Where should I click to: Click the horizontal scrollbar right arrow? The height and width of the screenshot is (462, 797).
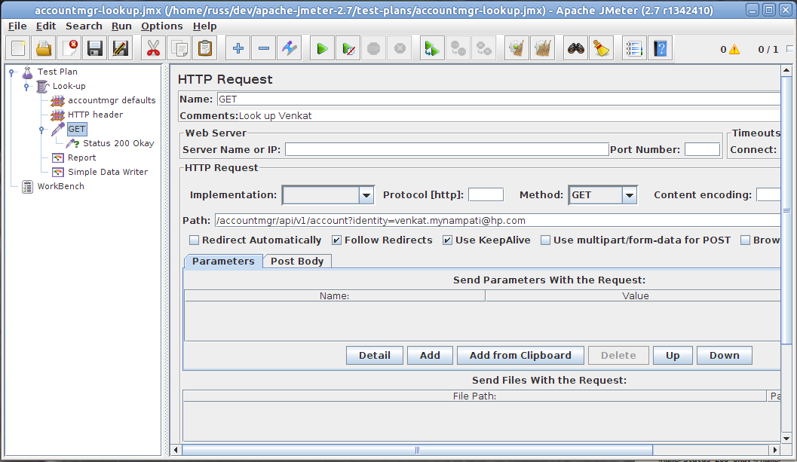(775, 450)
